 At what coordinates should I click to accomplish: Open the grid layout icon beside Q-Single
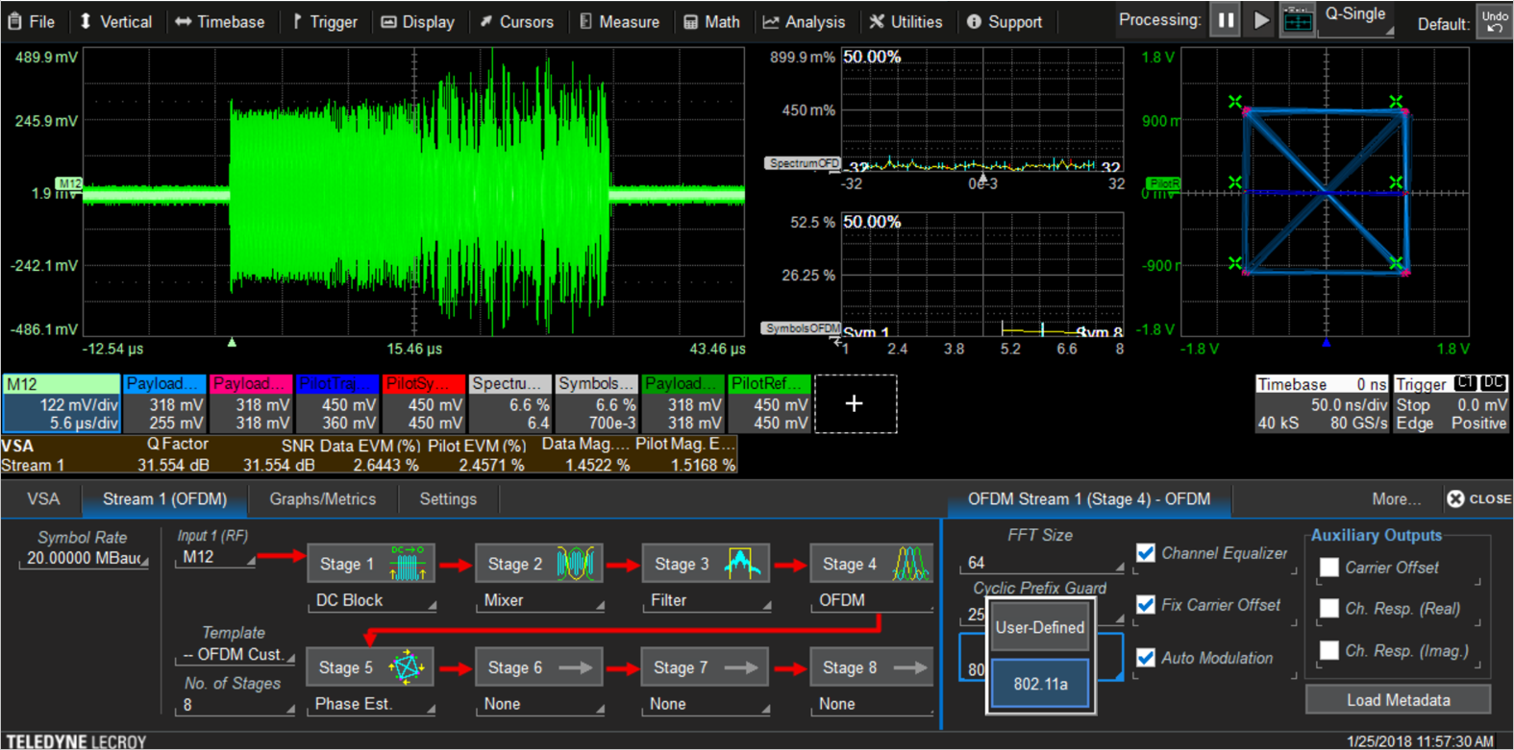(1298, 20)
